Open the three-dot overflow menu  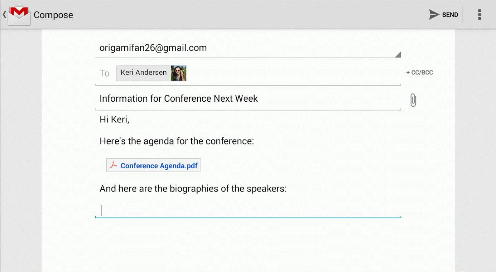[x=479, y=15]
